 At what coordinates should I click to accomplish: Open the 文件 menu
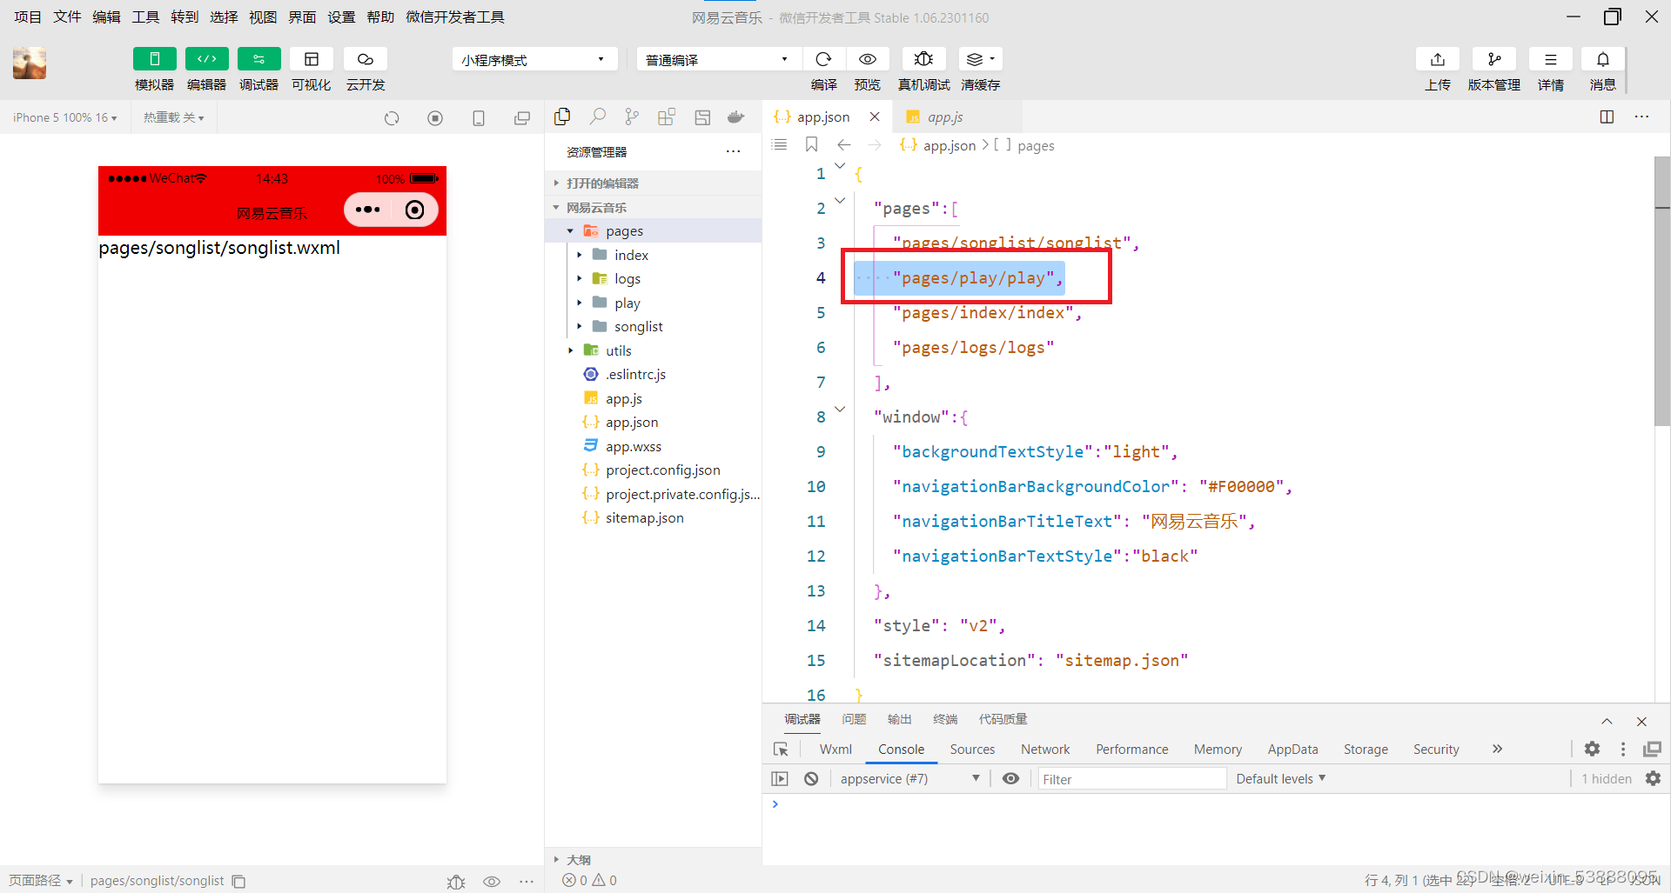[x=67, y=17]
